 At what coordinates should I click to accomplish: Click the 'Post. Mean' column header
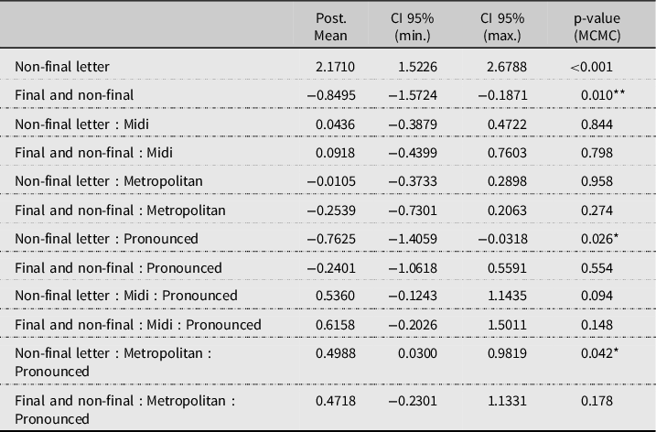330,26
